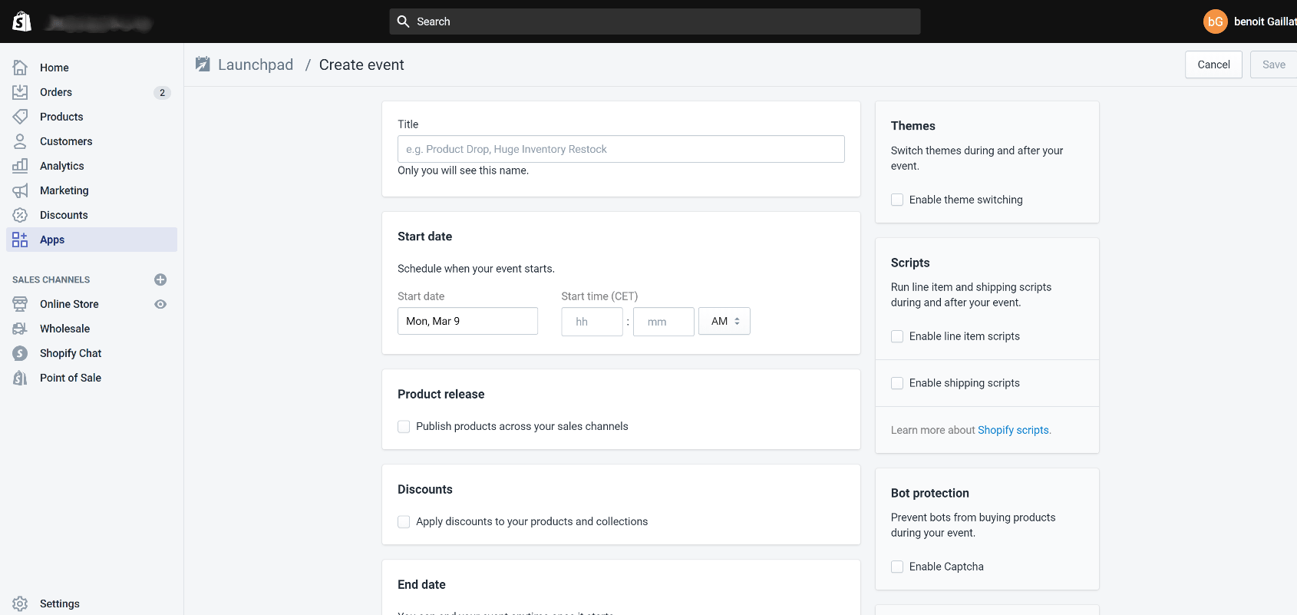
Task: Open the Start date picker field
Action: (467, 321)
